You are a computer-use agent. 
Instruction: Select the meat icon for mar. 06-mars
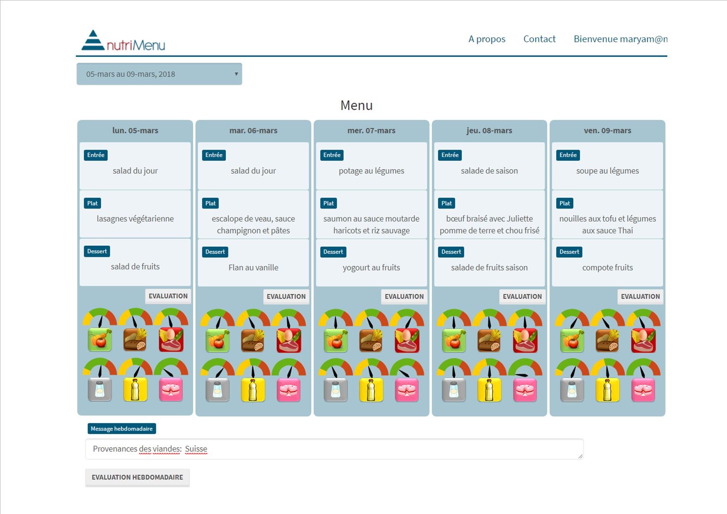(289, 340)
